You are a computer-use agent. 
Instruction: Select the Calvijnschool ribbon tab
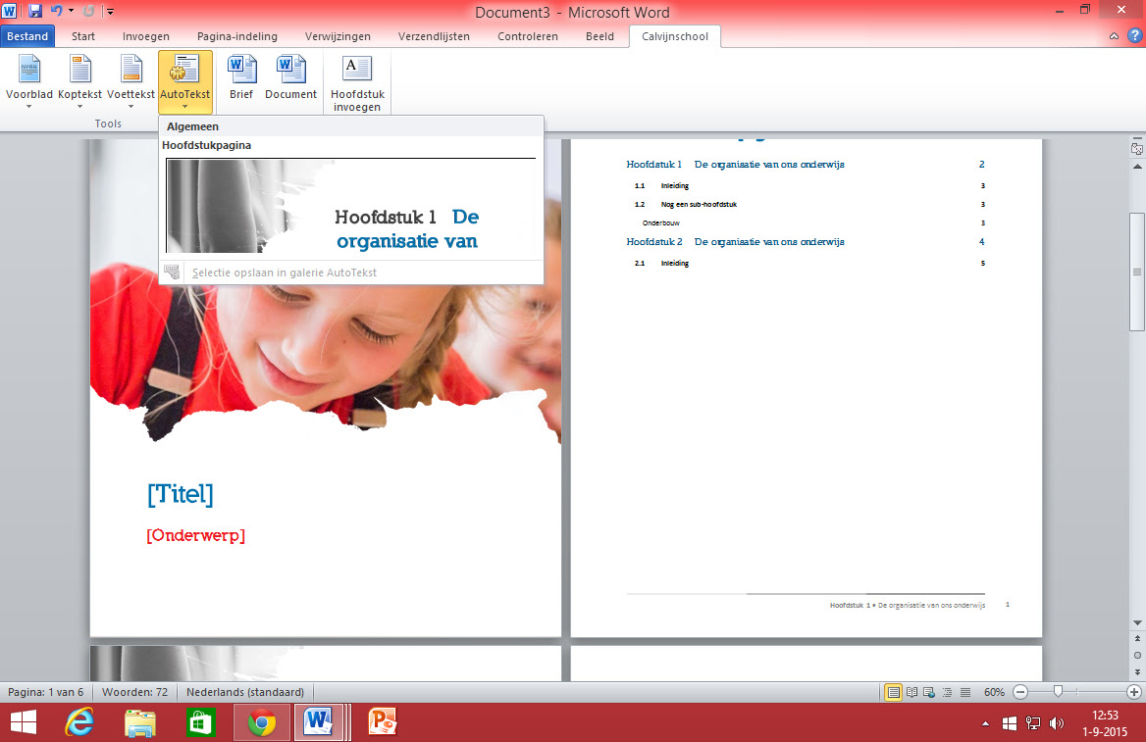675,36
